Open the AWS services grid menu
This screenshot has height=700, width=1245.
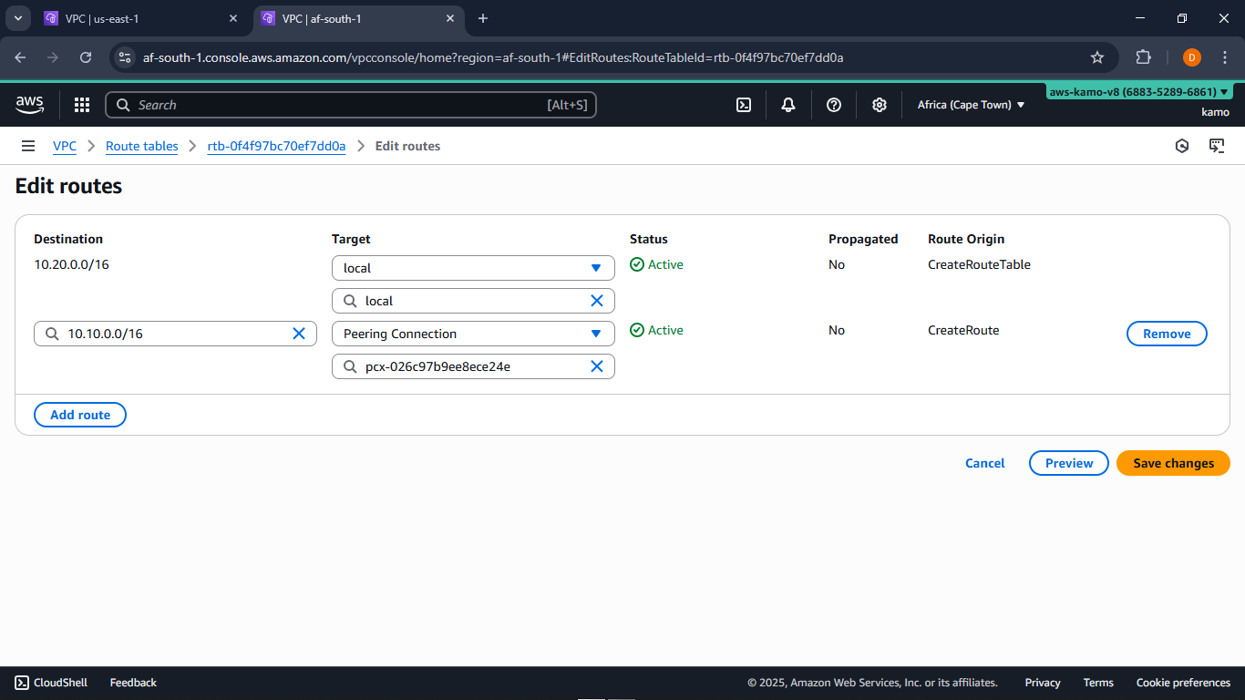click(x=81, y=105)
